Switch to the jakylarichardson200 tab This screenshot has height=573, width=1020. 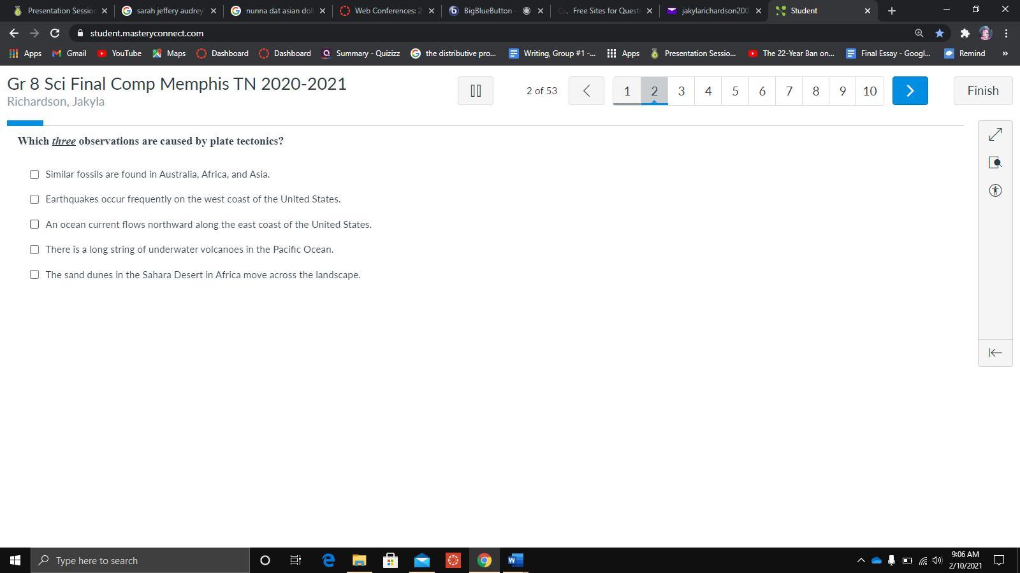(x=714, y=11)
